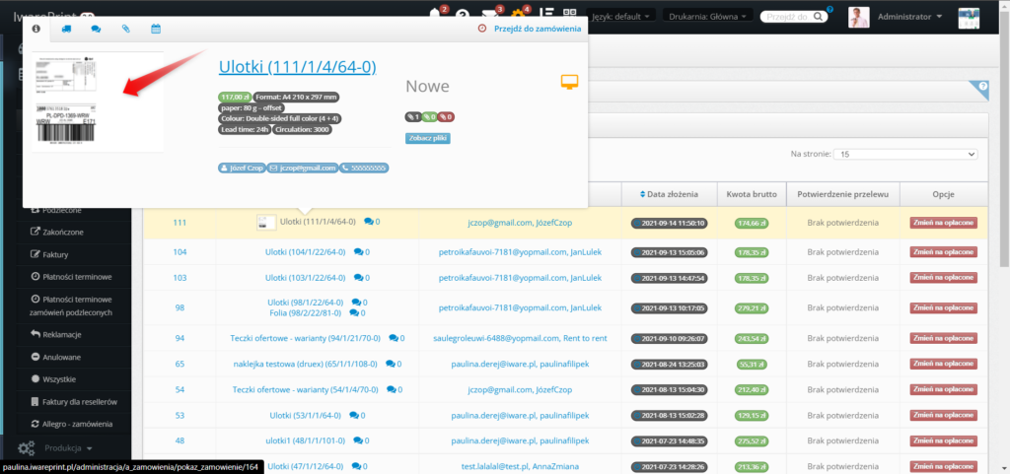This screenshot has width=1010, height=474.
Task: Click the list layout icon in top bar
Action: click(546, 15)
